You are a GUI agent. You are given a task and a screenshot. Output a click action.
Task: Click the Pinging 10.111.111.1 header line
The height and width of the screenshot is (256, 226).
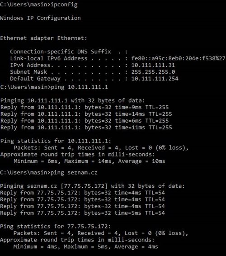pyautogui.click(x=72, y=100)
